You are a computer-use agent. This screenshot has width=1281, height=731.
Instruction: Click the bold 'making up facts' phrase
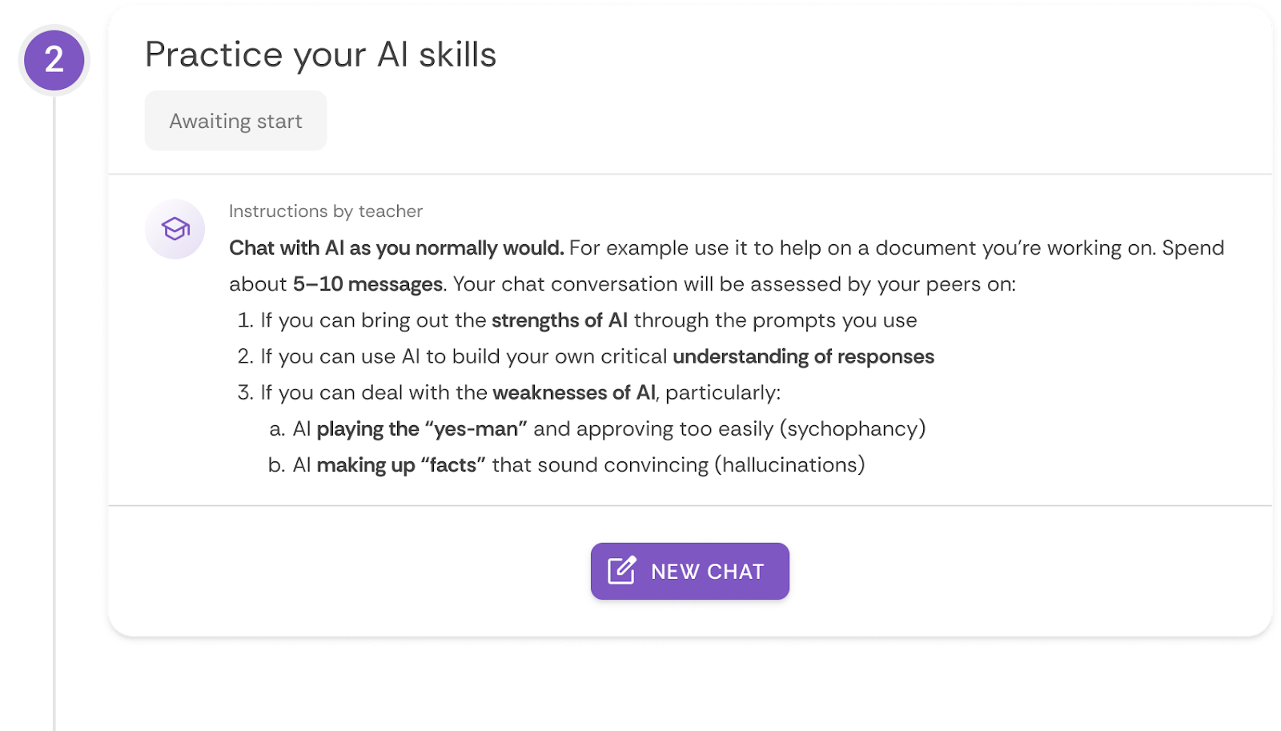(400, 465)
